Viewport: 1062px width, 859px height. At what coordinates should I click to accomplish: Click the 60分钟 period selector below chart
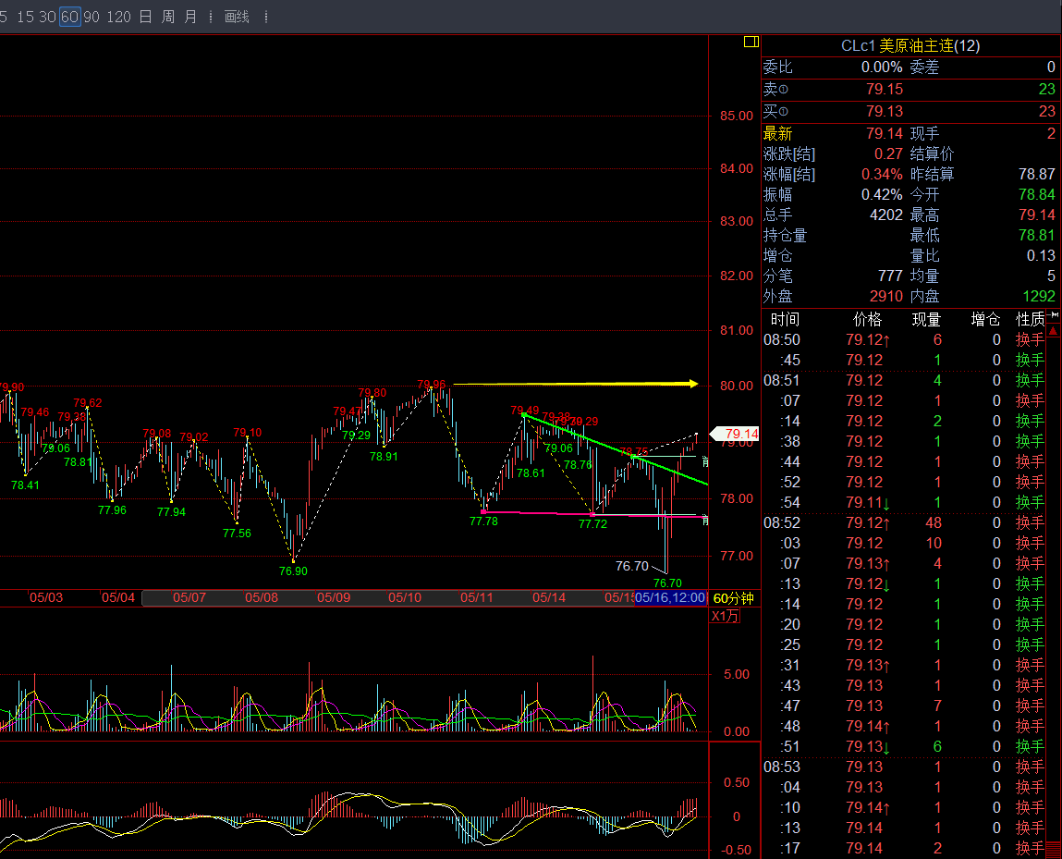tap(733, 598)
